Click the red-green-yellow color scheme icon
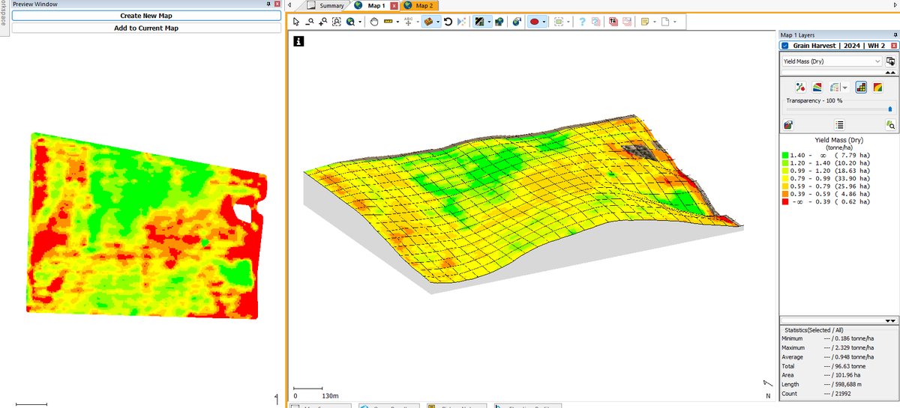This screenshot has width=900, height=408. coord(877,87)
